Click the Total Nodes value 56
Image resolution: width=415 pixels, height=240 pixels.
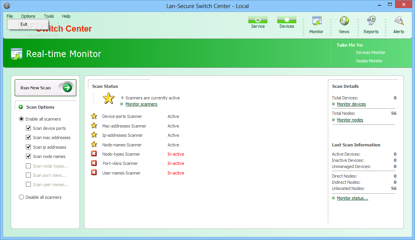coord(394,113)
